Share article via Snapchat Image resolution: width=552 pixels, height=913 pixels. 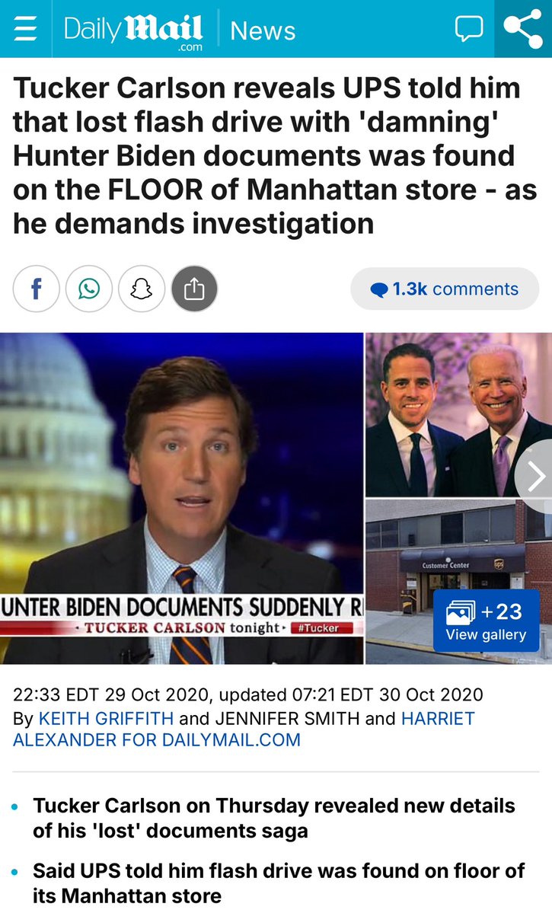[x=142, y=289]
